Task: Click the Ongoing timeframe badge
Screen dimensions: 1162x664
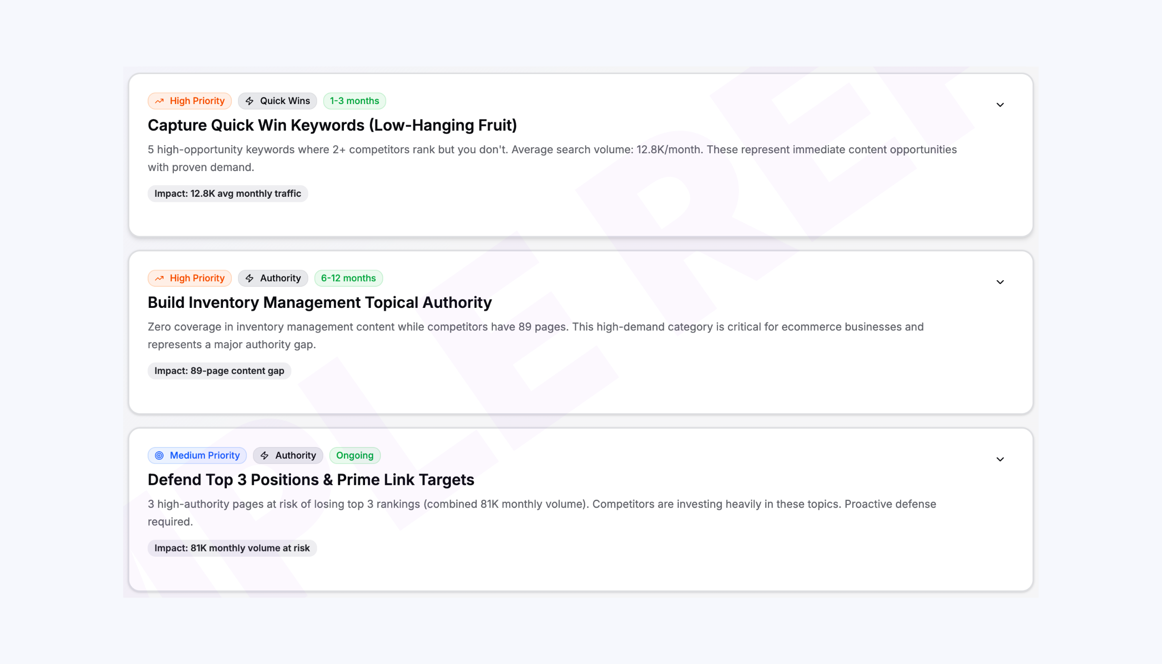Action: 355,455
